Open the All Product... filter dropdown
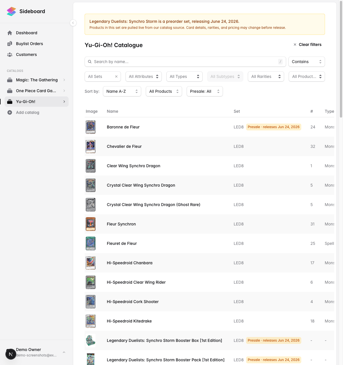 307,76
